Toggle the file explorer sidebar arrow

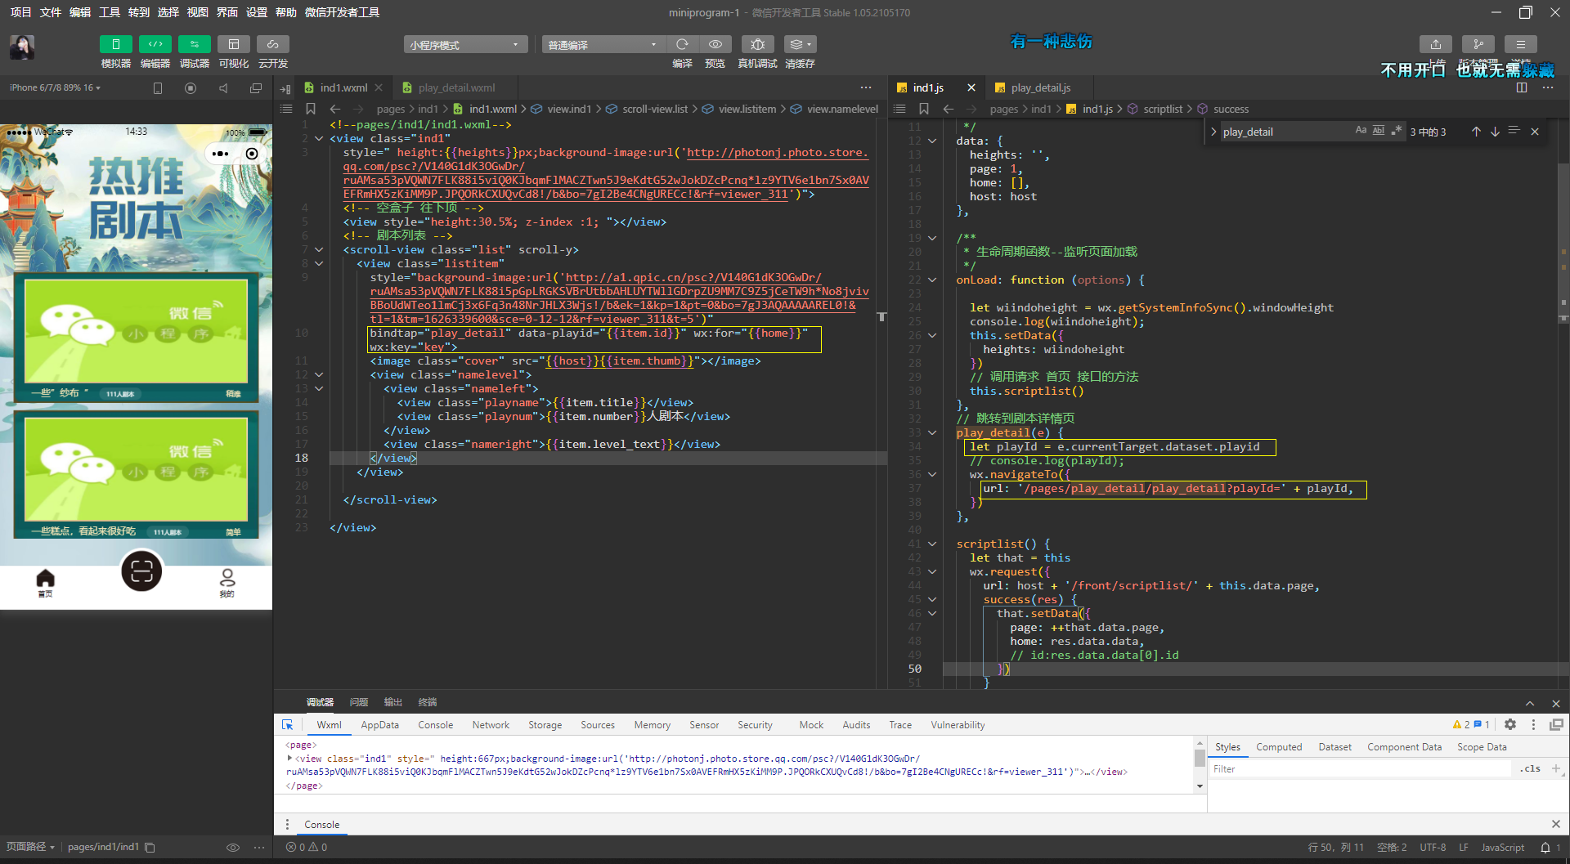(x=285, y=88)
